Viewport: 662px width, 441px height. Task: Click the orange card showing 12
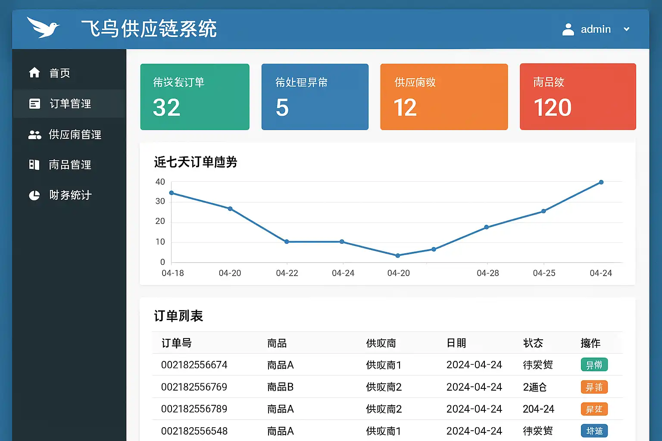click(444, 97)
